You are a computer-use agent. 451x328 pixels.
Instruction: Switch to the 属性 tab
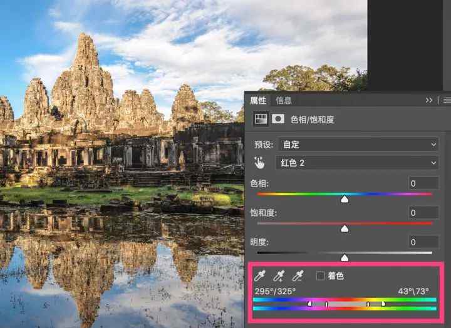click(257, 100)
